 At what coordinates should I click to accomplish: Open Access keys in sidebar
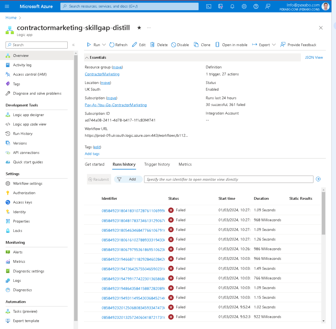pos(23,202)
